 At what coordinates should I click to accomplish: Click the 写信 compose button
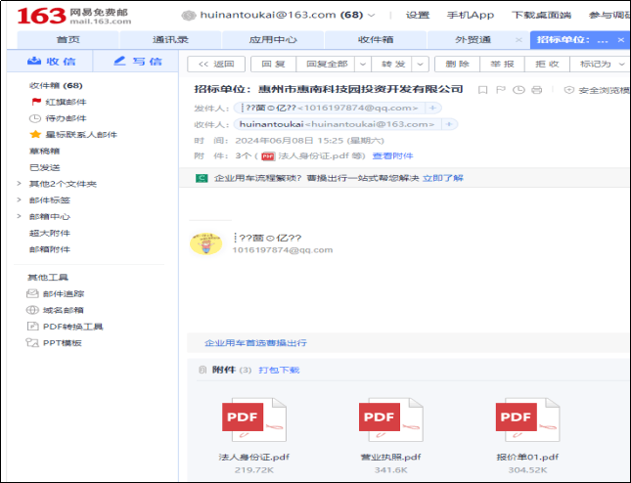[137, 62]
